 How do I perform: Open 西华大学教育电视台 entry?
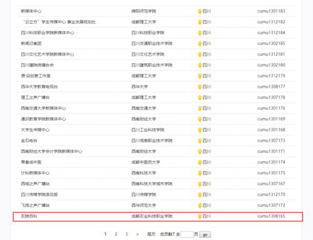[x=39, y=86]
